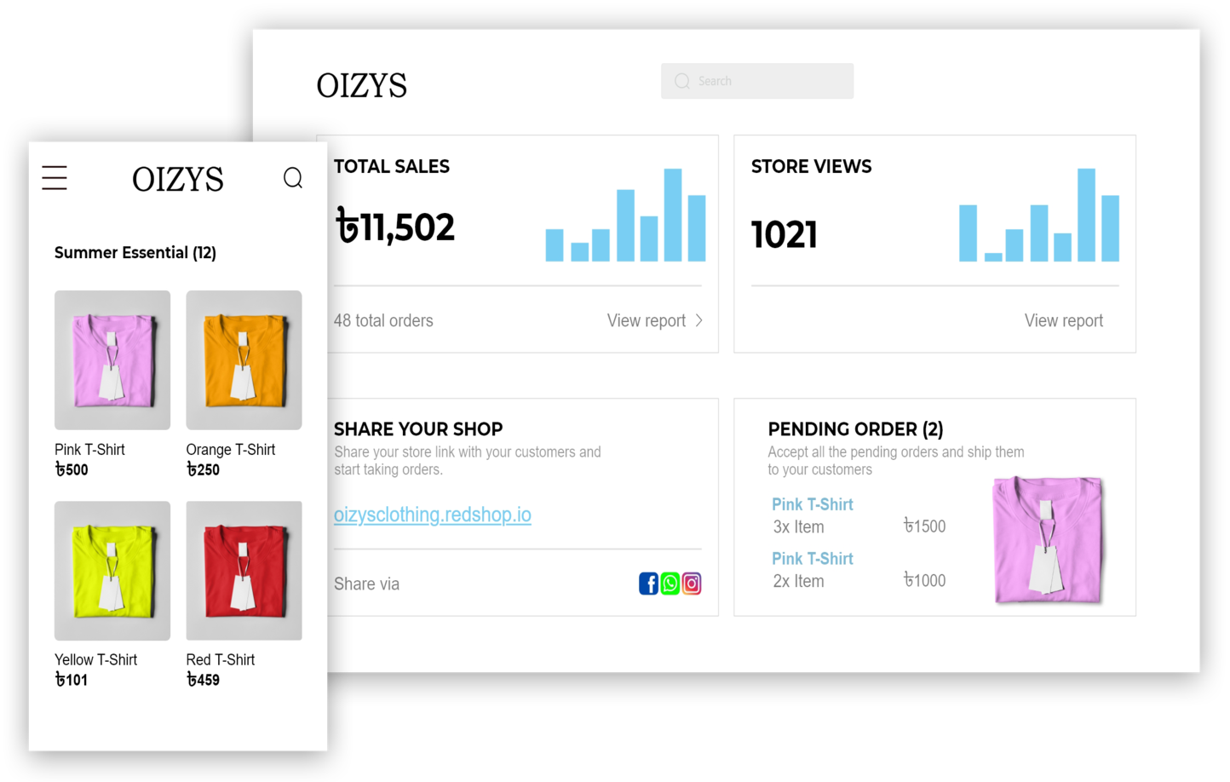Click the magnifier icon in the search bar
Screen dimensions: 1230x782
(x=681, y=81)
